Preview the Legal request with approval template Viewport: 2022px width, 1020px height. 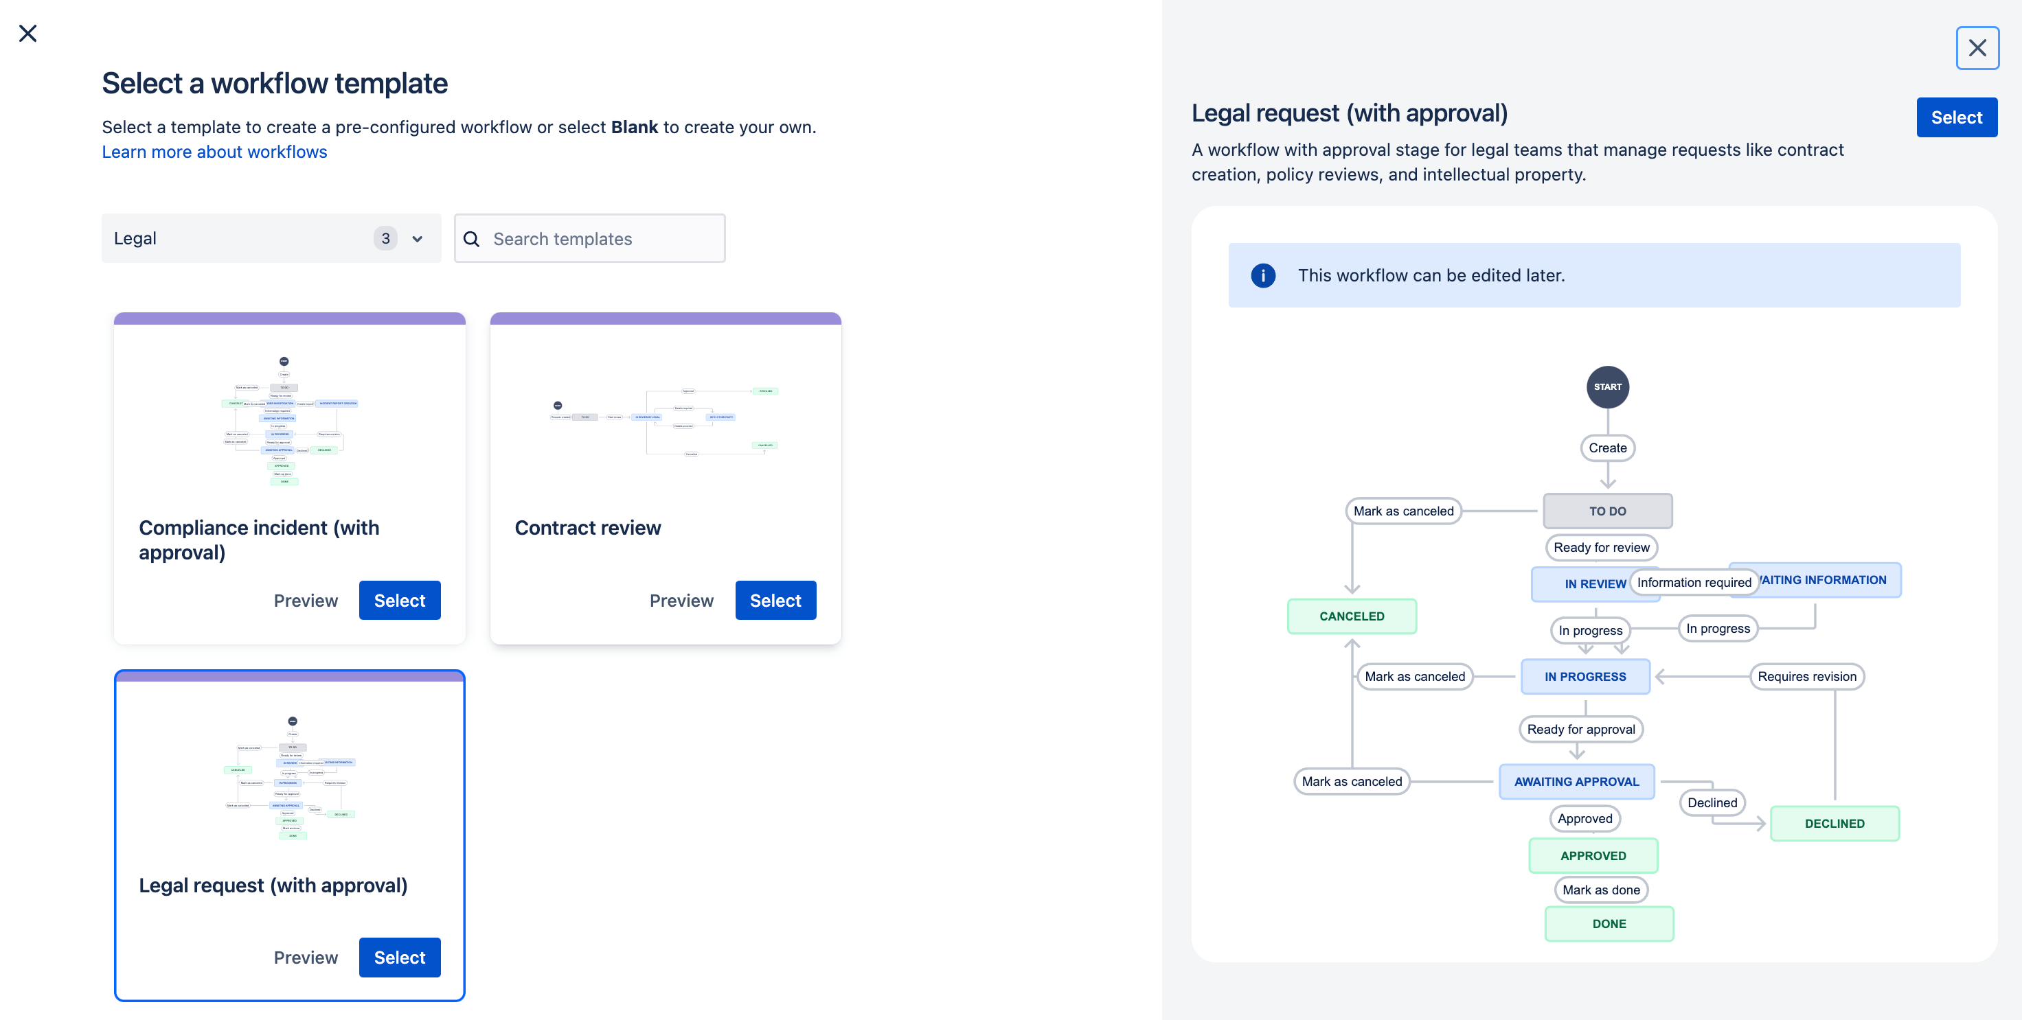306,956
